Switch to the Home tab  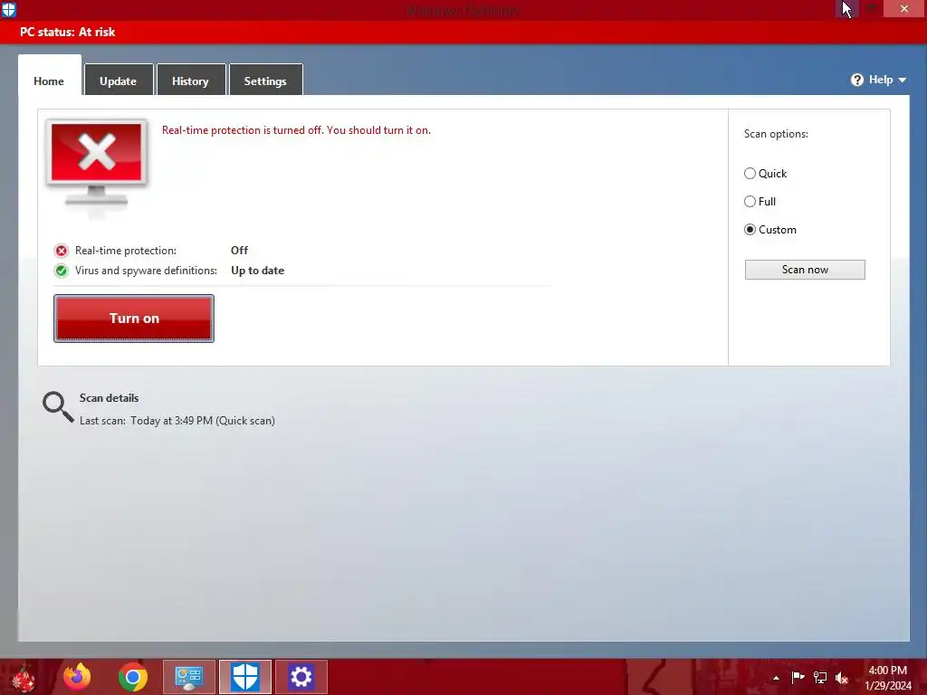pos(49,81)
